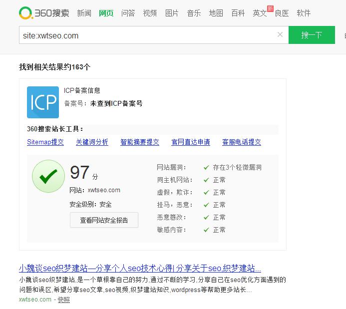Click the check icon beside 存在3个轻微漏洞

tap(206, 168)
